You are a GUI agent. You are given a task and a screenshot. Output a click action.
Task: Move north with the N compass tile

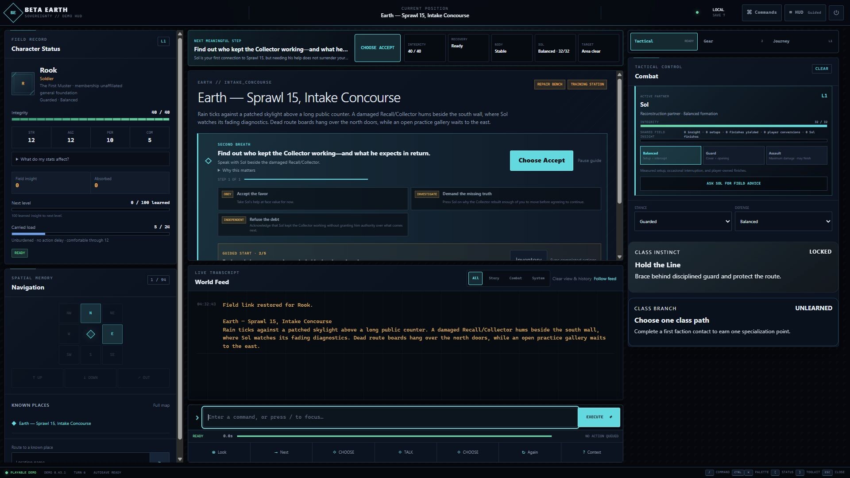[x=90, y=313]
